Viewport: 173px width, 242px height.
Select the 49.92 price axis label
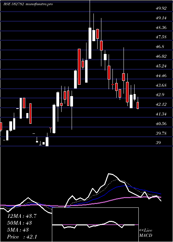(161, 8)
